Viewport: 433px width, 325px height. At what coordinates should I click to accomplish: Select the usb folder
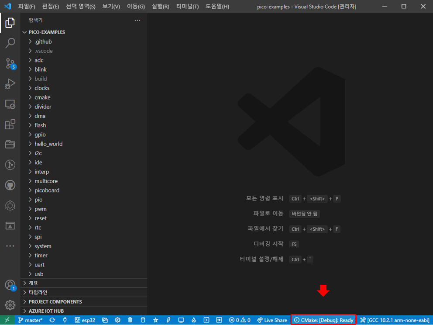84,274
